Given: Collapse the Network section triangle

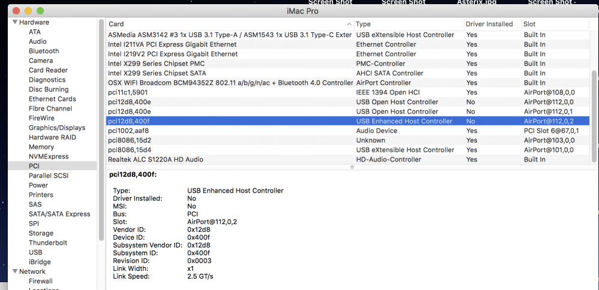Looking at the screenshot, I should tap(15, 271).
